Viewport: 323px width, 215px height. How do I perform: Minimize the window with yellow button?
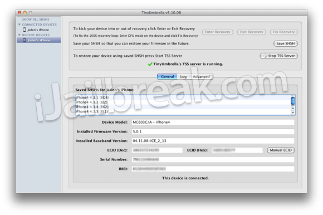pos(25,13)
